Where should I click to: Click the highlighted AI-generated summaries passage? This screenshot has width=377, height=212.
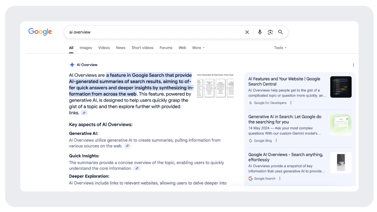(x=131, y=84)
